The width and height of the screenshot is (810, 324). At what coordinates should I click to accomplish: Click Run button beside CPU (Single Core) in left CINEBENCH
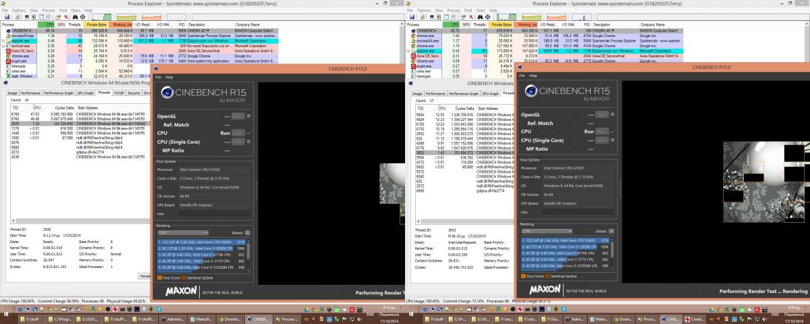pyautogui.click(x=238, y=142)
